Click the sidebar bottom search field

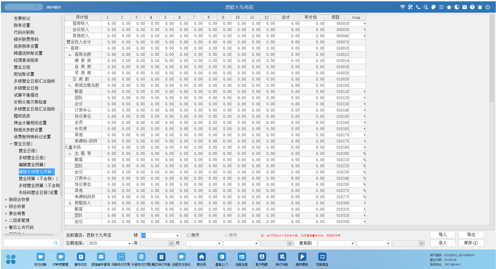[32, 243]
